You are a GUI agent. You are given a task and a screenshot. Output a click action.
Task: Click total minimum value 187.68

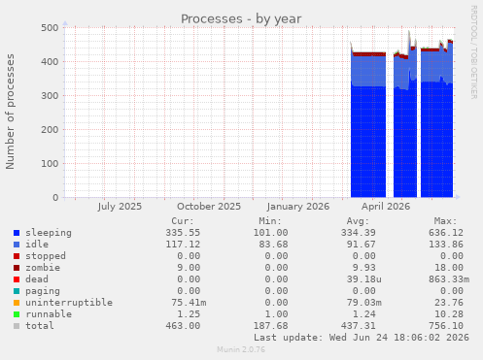click(270, 326)
